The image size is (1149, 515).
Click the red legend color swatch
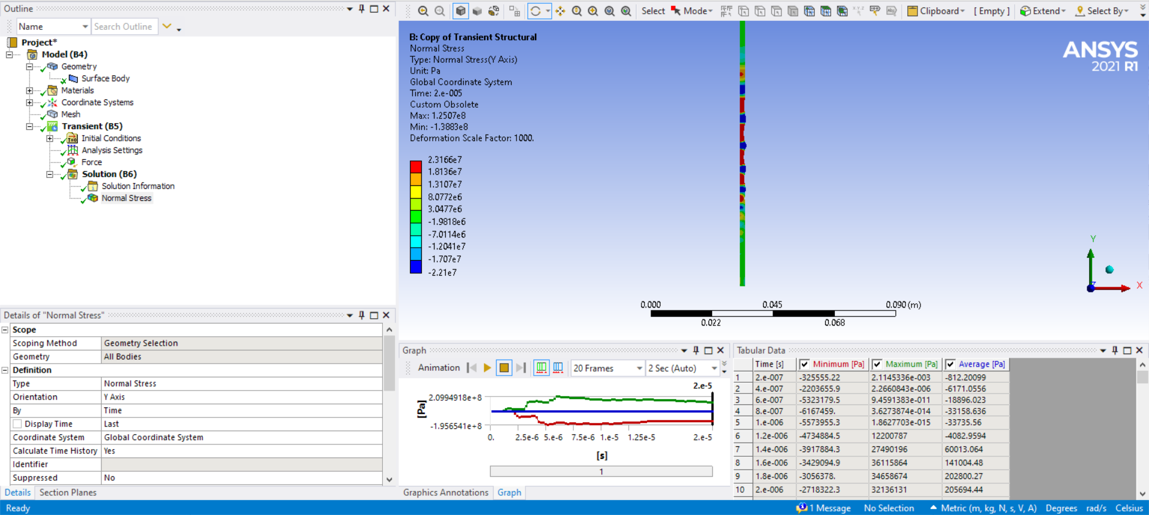[416, 167]
